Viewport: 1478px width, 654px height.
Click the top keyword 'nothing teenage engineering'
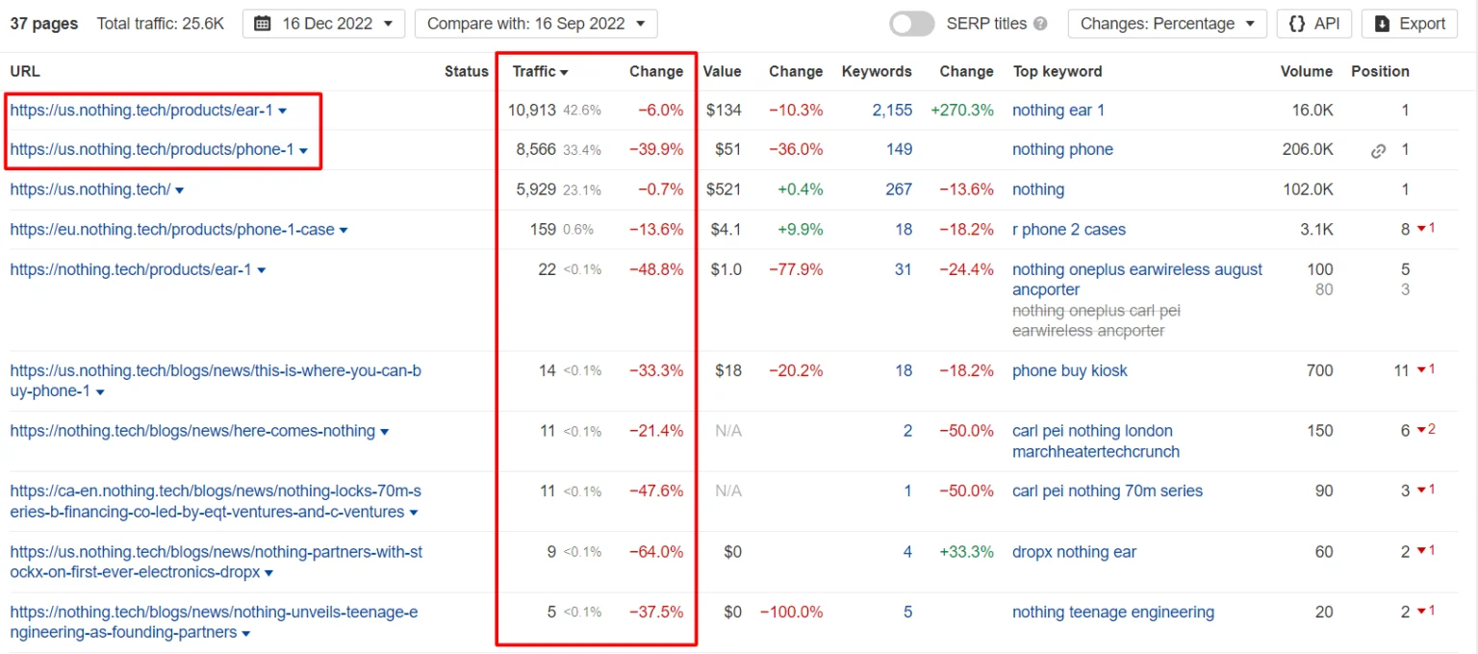[1113, 612]
